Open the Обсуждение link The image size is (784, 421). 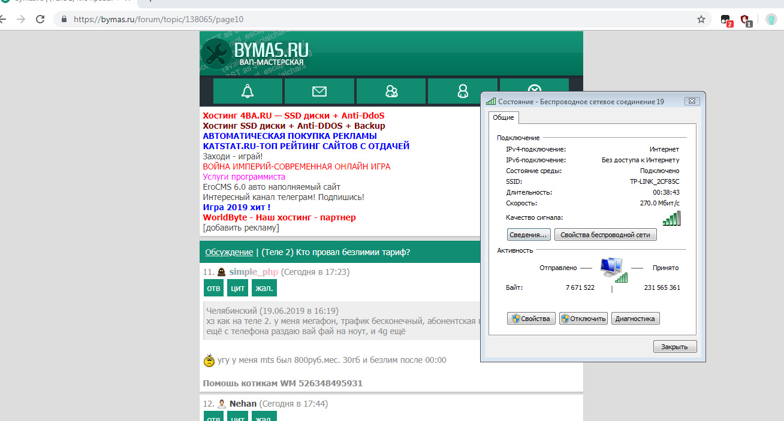[229, 252]
